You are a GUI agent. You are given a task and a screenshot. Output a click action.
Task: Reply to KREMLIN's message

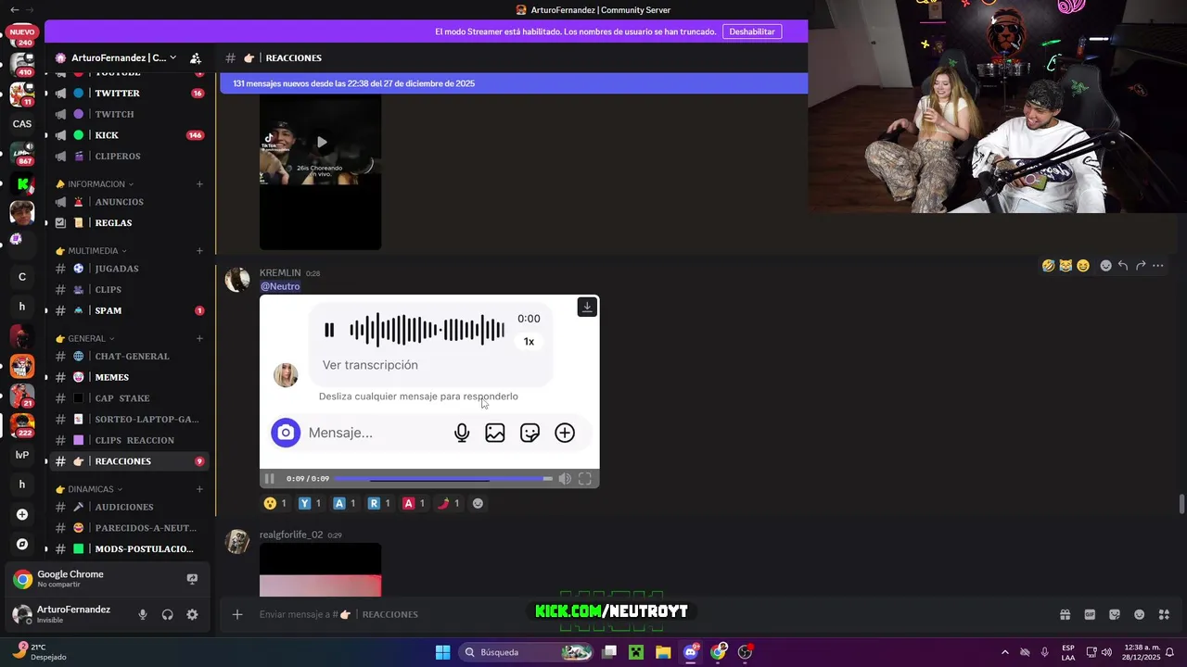pyautogui.click(x=1123, y=266)
